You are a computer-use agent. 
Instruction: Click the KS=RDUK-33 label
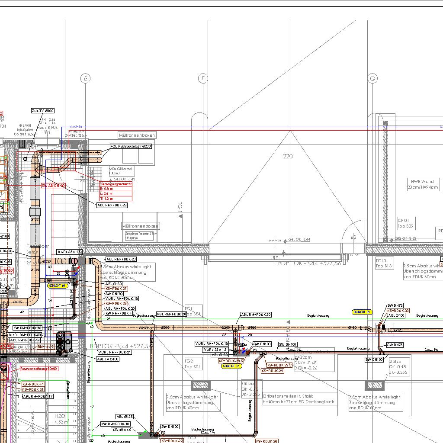click(x=398, y=311)
